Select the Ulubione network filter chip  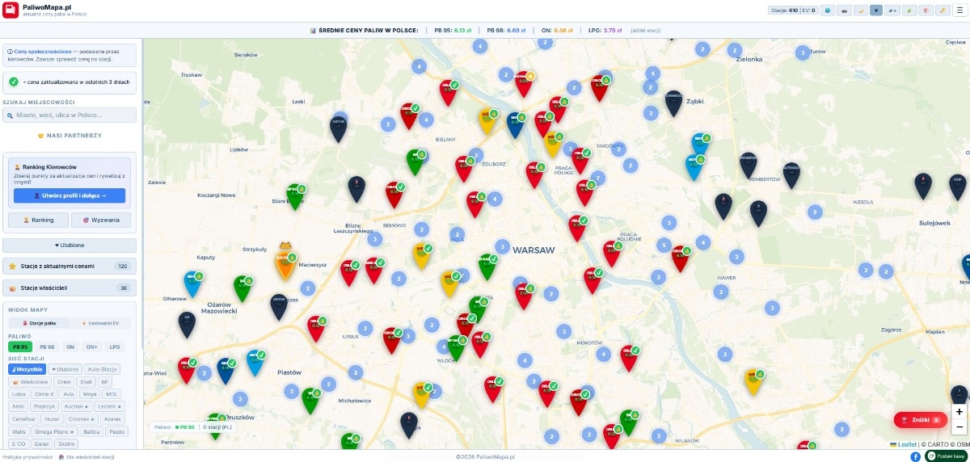[x=65, y=369]
